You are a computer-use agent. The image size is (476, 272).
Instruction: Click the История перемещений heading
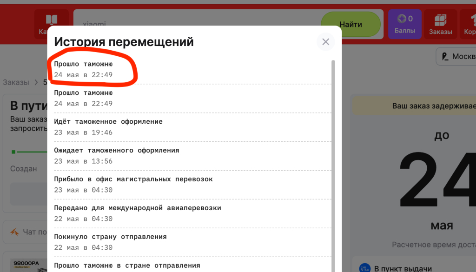click(124, 42)
